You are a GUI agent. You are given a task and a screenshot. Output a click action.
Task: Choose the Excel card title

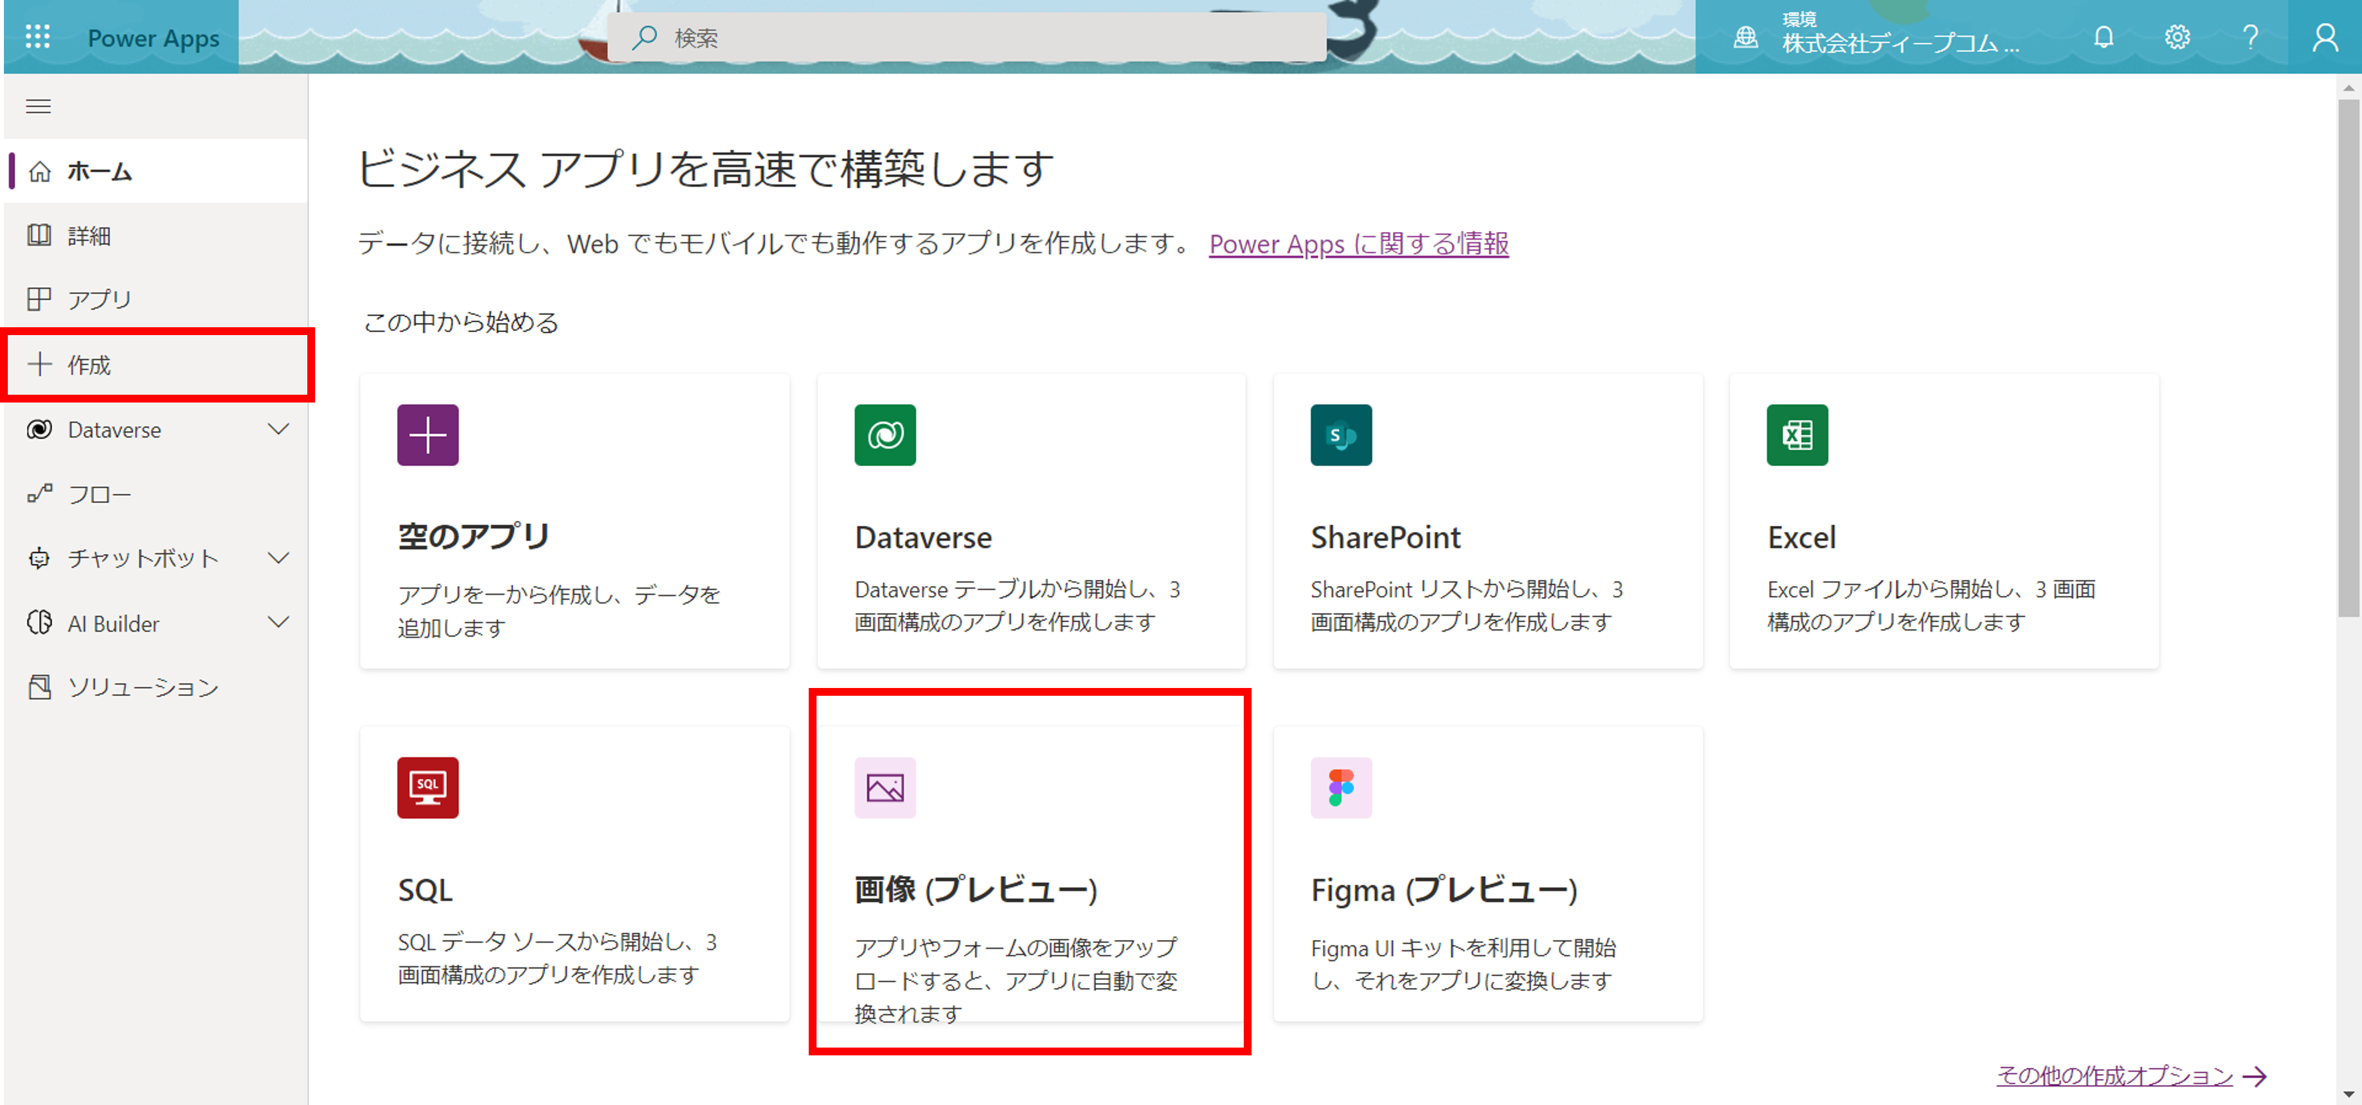point(1802,537)
